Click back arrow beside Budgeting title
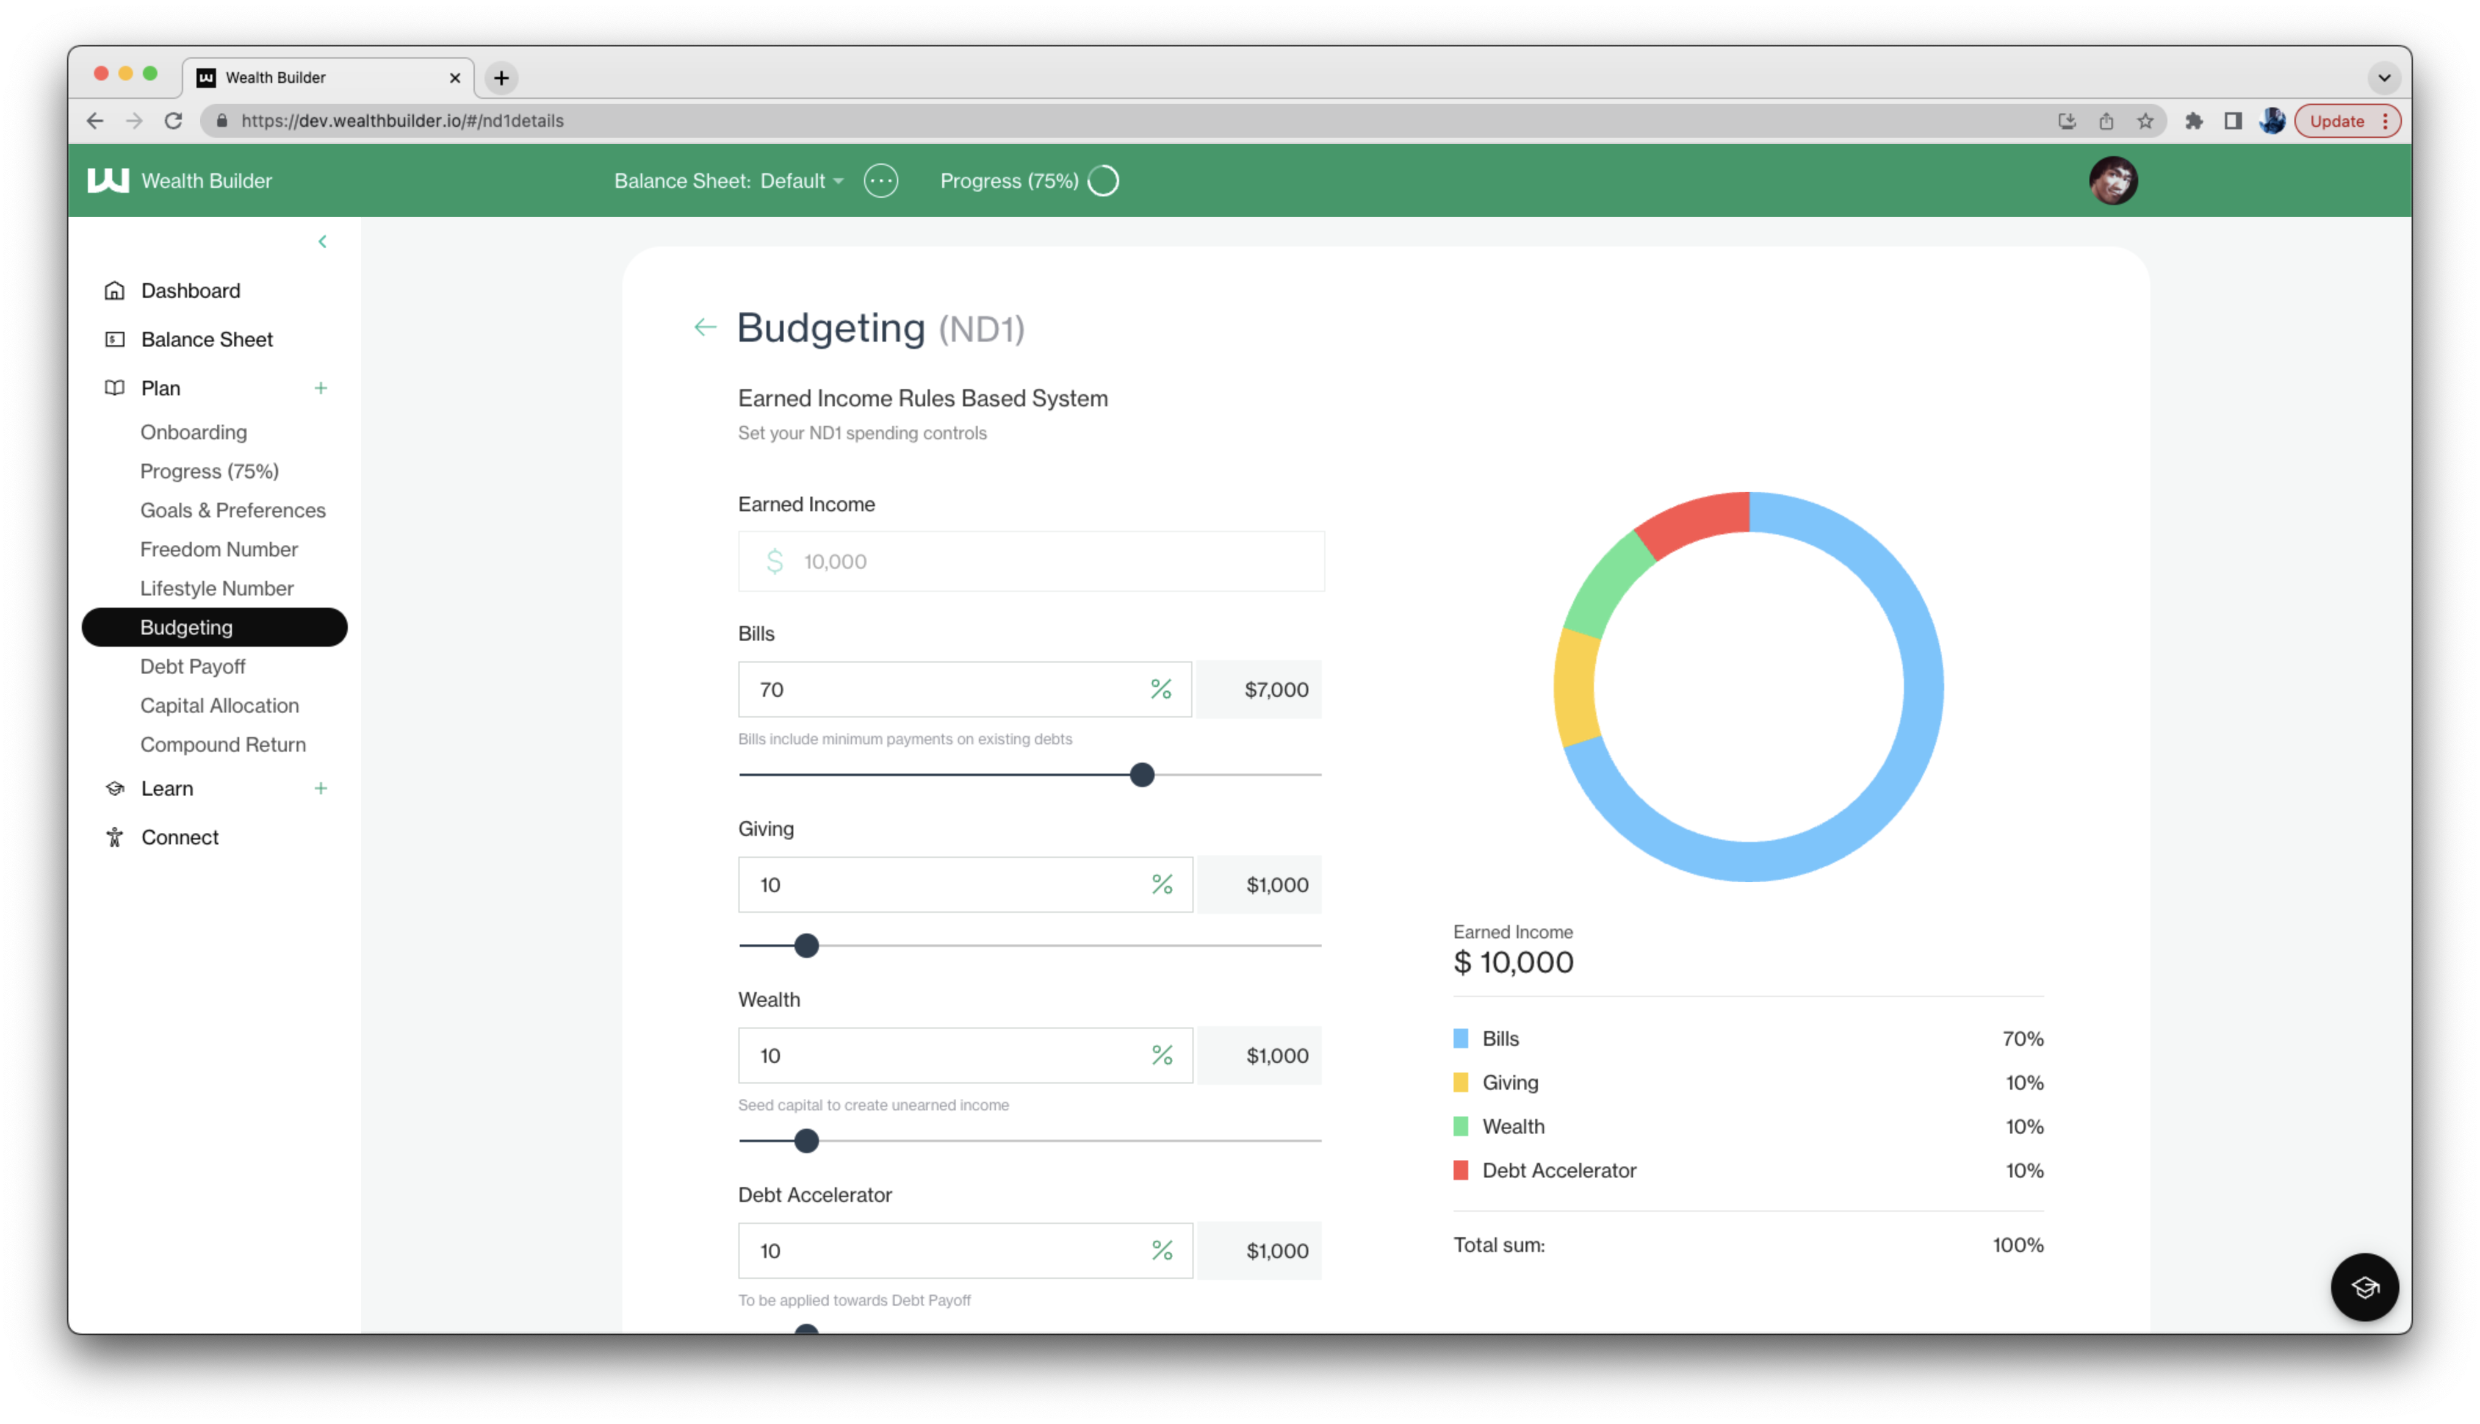This screenshot has width=2480, height=1424. point(705,328)
